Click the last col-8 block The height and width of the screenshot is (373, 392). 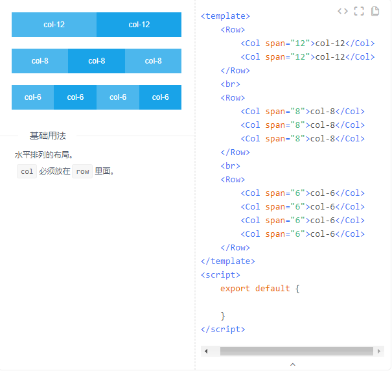click(x=153, y=61)
